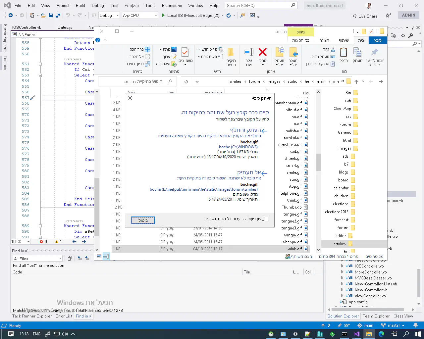
Task: Click the Paste (הדבק) clipboard icon
Action: 344,52
